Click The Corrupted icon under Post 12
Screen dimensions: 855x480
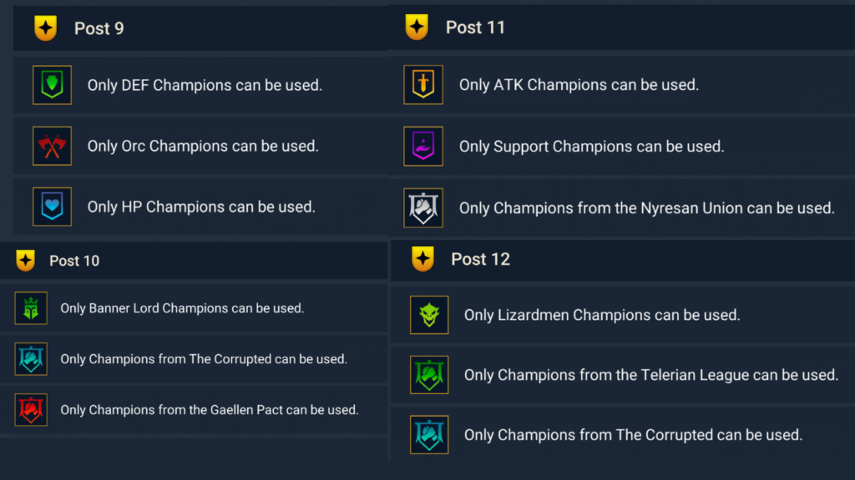pyautogui.click(x=429, y=435)
